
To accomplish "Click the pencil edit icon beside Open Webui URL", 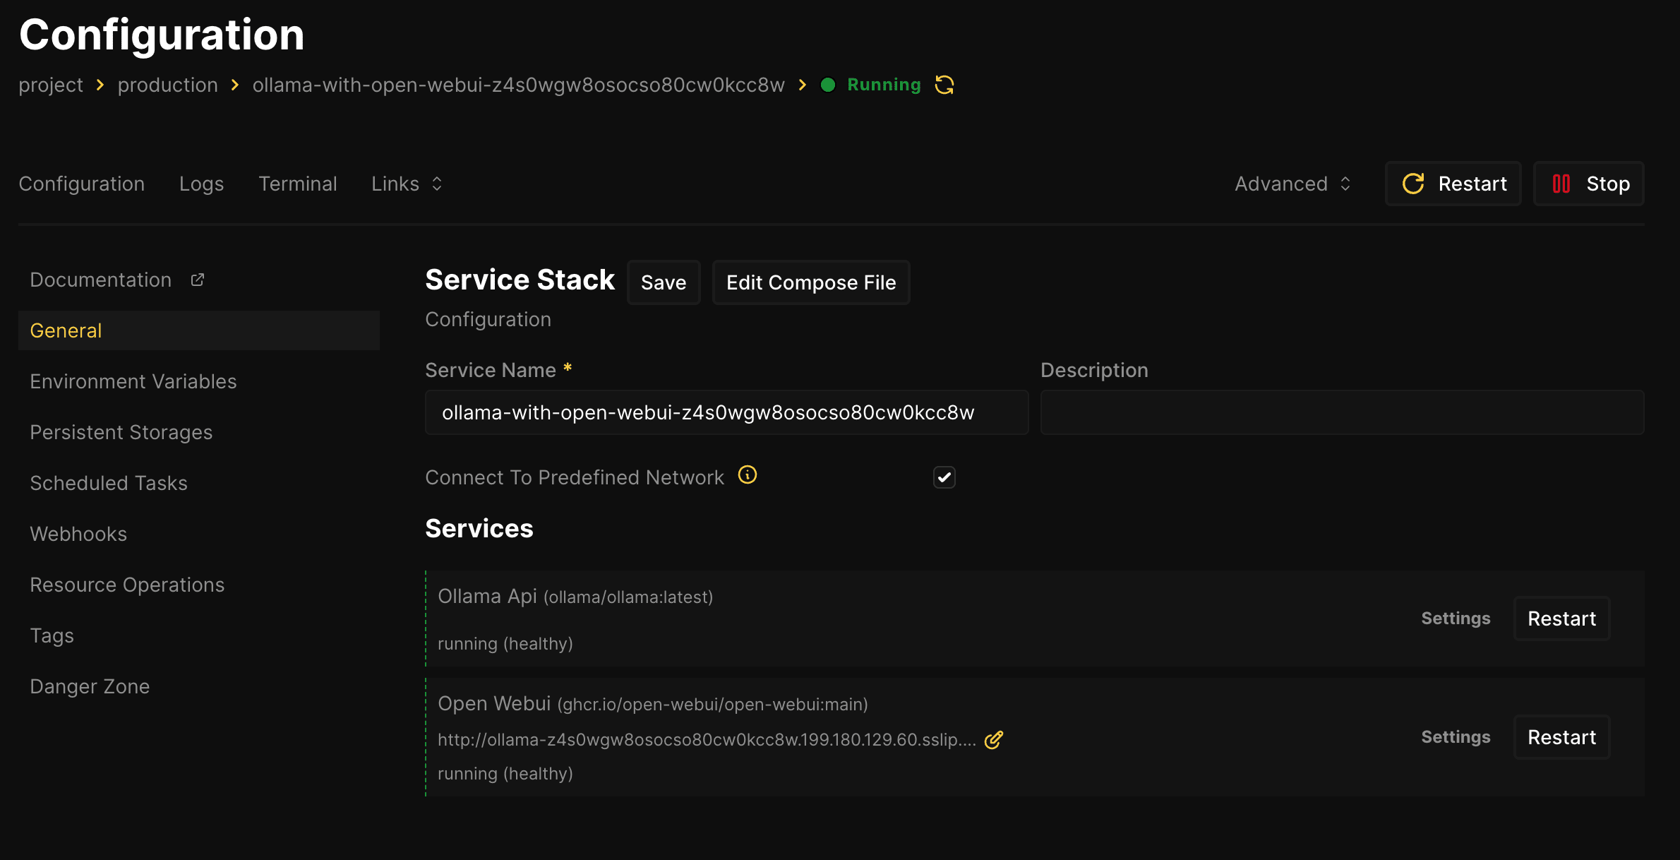I will point(994,740).
